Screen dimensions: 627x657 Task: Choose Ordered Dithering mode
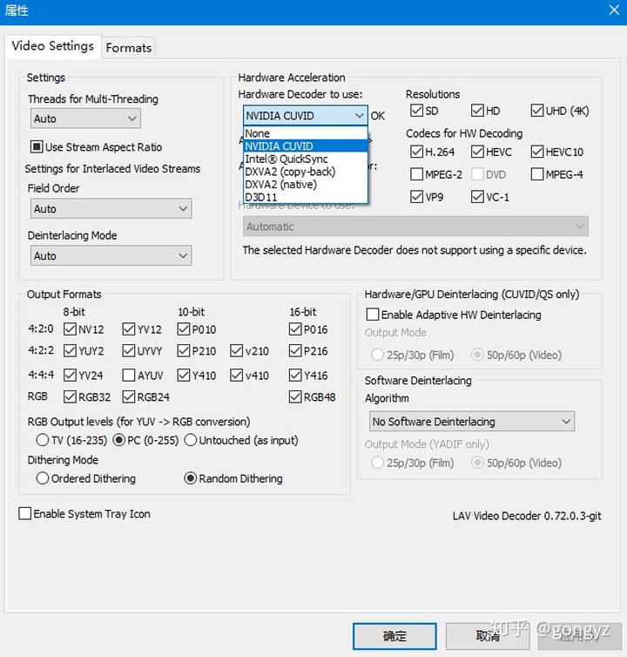[x=42, y=478]
